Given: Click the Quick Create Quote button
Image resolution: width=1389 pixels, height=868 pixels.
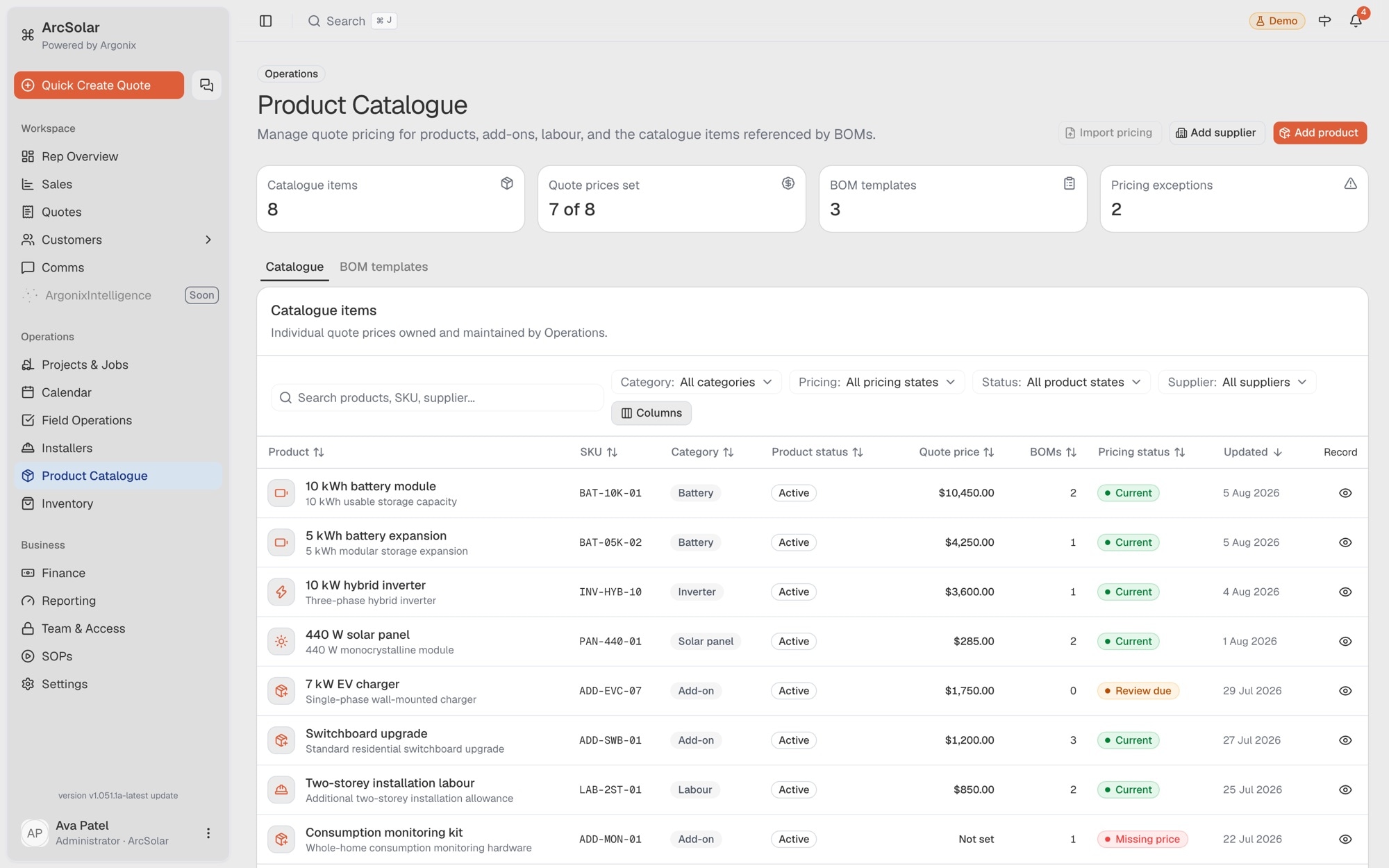Looking at the screenshot, I should (99, 85).
